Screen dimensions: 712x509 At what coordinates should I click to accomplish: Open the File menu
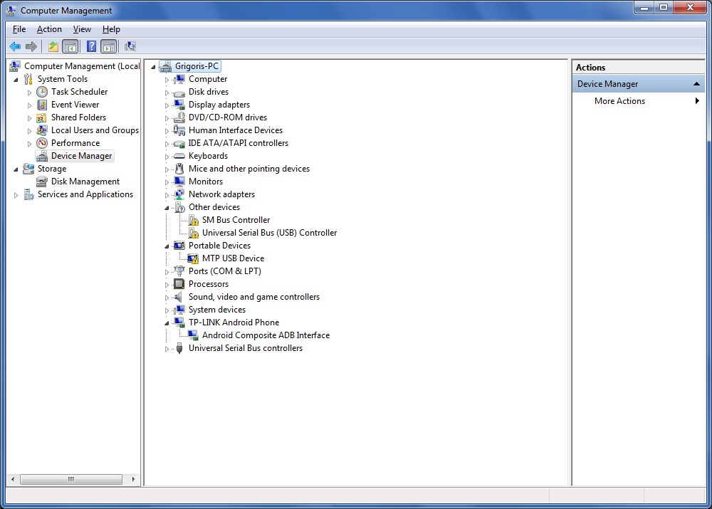click(x=19, y=29)
